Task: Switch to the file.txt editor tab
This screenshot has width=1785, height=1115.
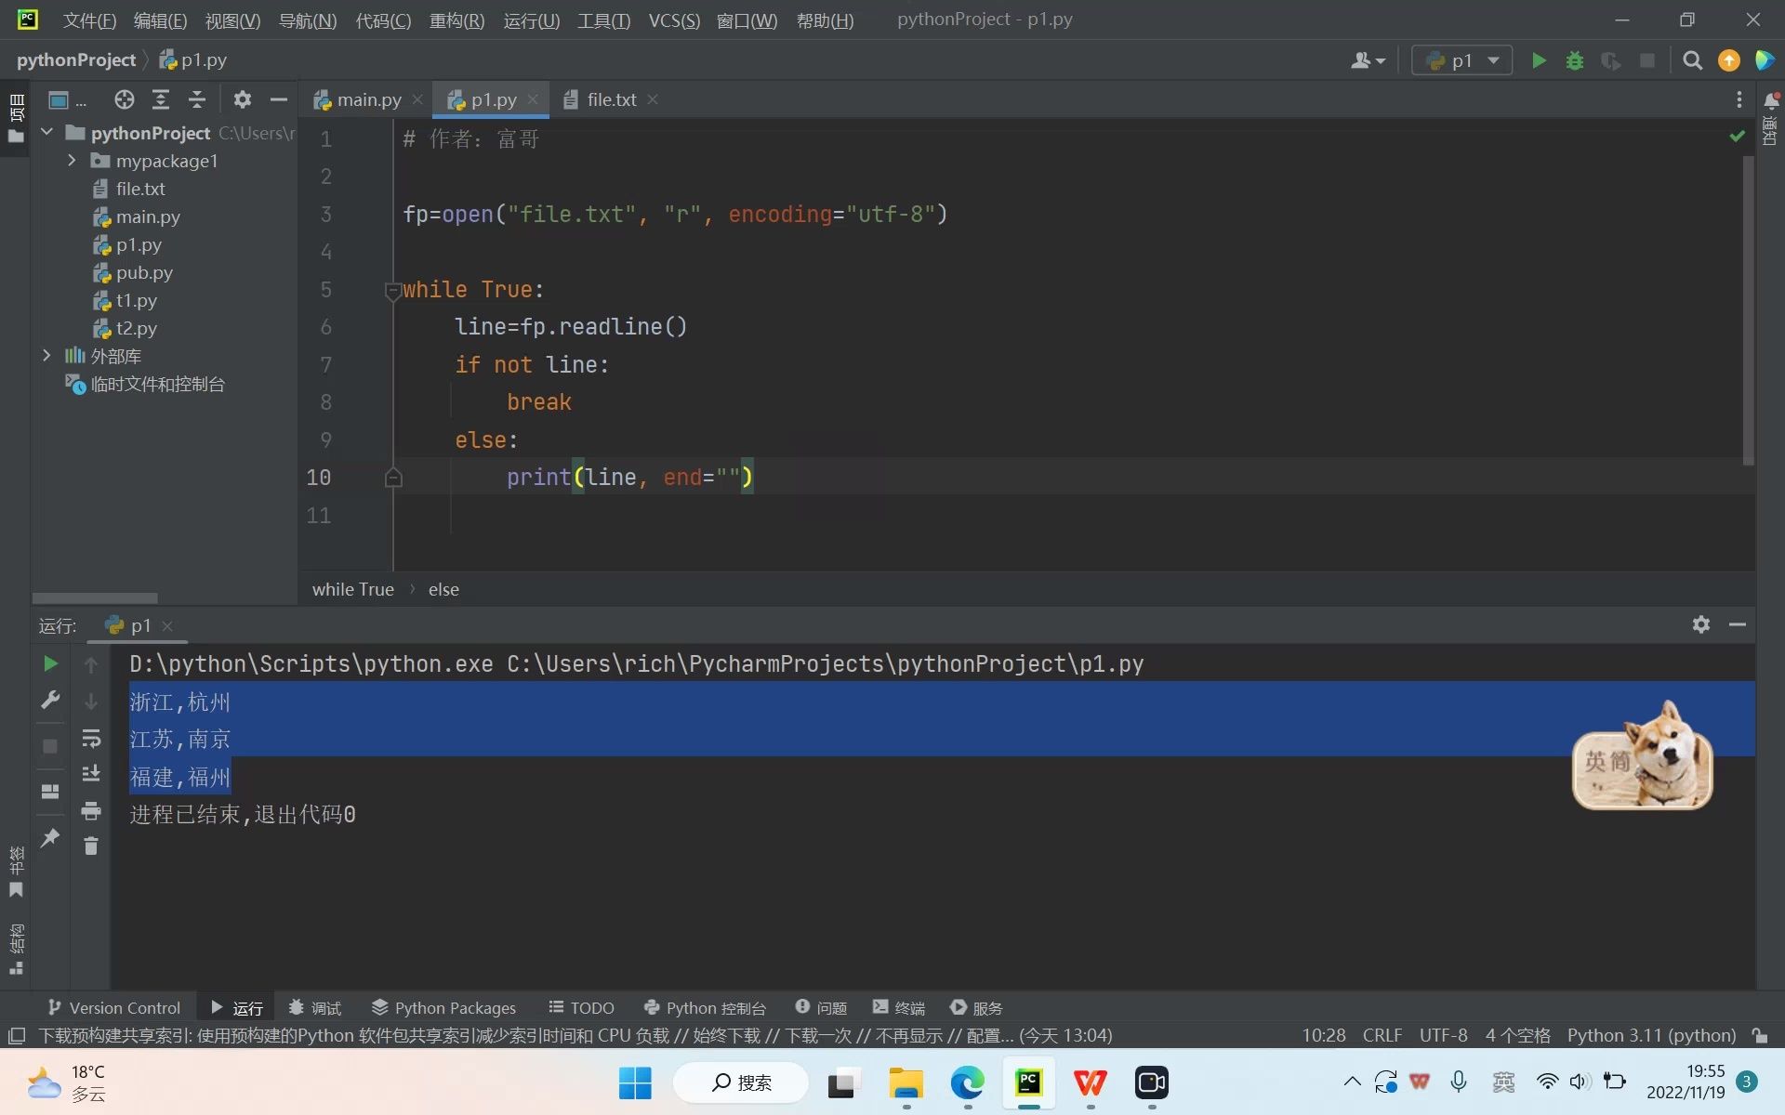Action: click(x=610, y=99)
